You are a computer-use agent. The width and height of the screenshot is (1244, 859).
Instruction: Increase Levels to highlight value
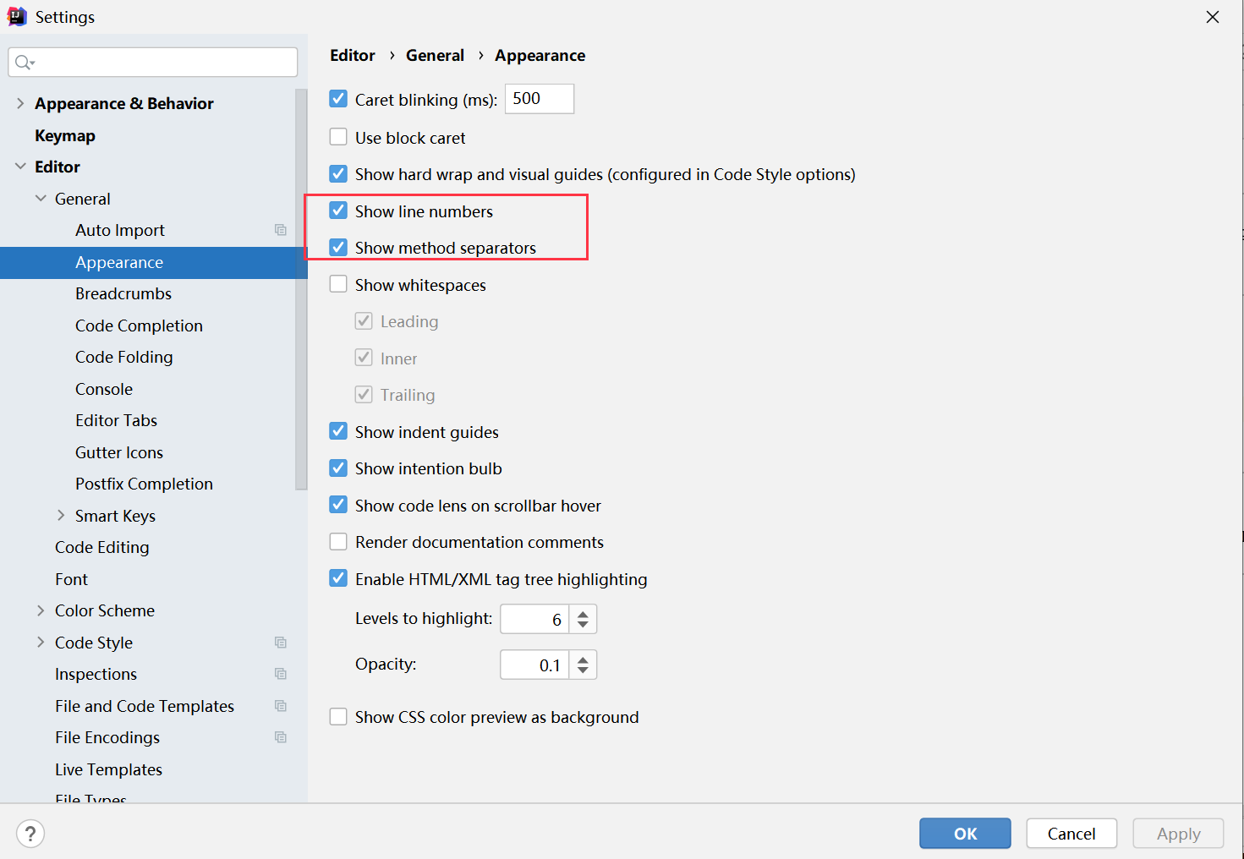coord(583,613)
